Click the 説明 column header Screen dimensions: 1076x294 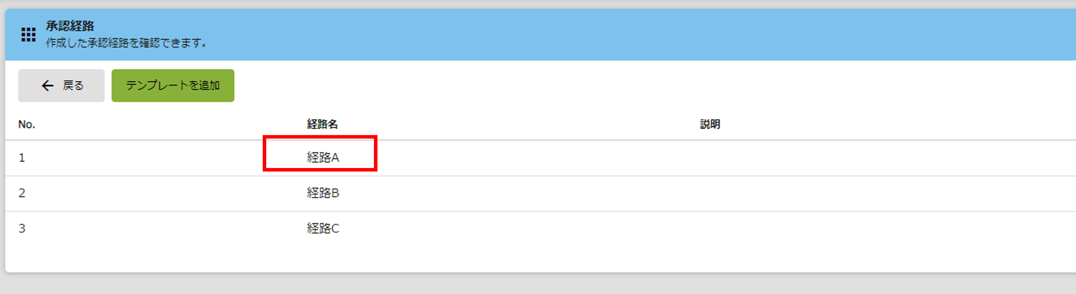[710, 124]
